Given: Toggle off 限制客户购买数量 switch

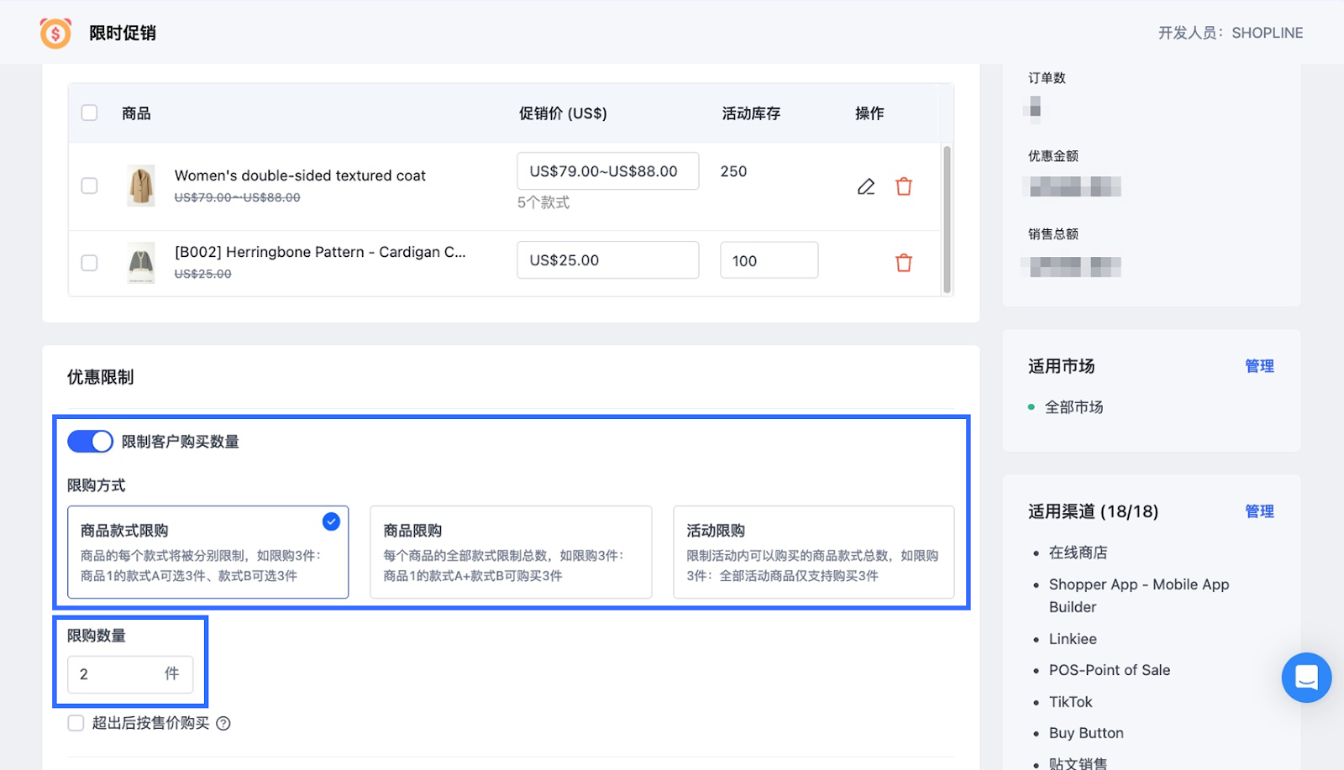Looking at the screenshot, I should 90,442.
